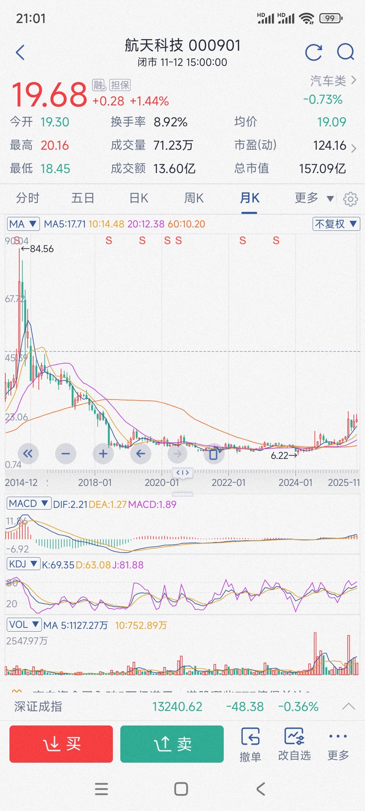
Task: Tap 最低 18.45 value
Action: click(55, 168)
